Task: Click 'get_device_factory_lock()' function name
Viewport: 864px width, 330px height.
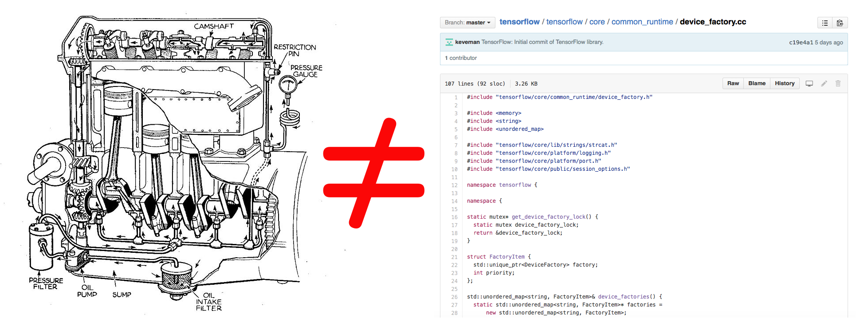Action: pyautogui.click(x=551, y=217)
